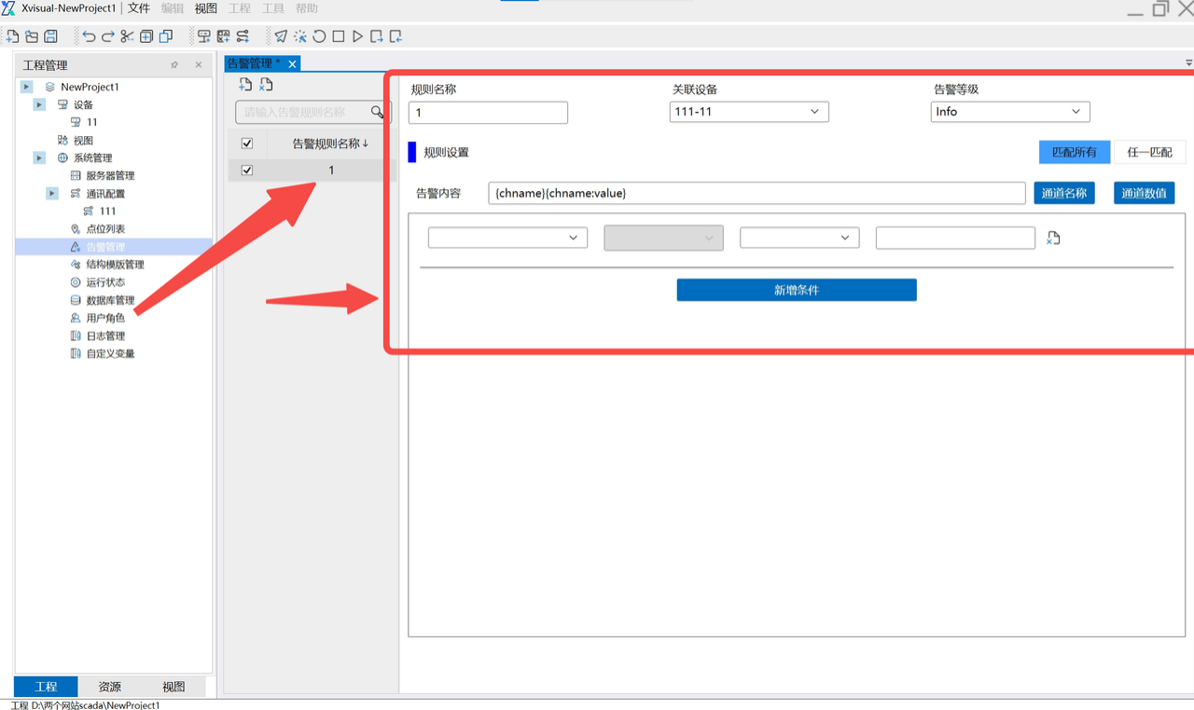The image size is (1194, 710).
Task: Click the 通道名称 button
Action: pyautogui.click(x=1064, y=193)
